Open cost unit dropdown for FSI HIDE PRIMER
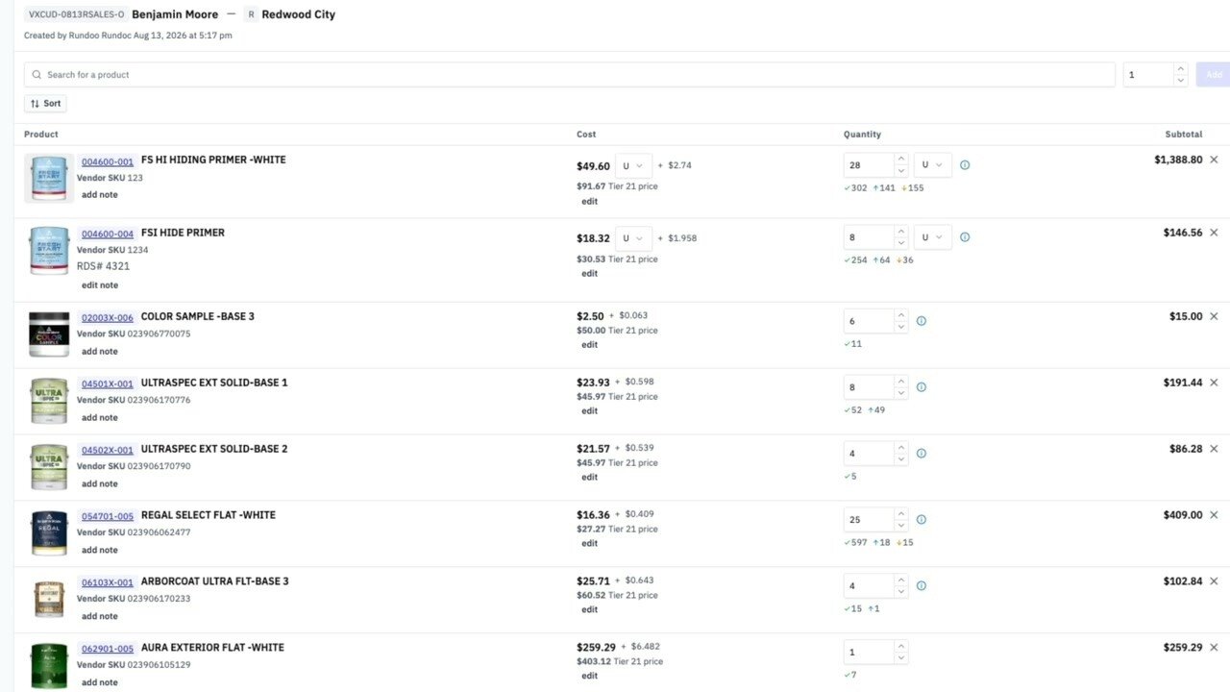Screen dimensions: 1230x692 (x=634, y=238)
